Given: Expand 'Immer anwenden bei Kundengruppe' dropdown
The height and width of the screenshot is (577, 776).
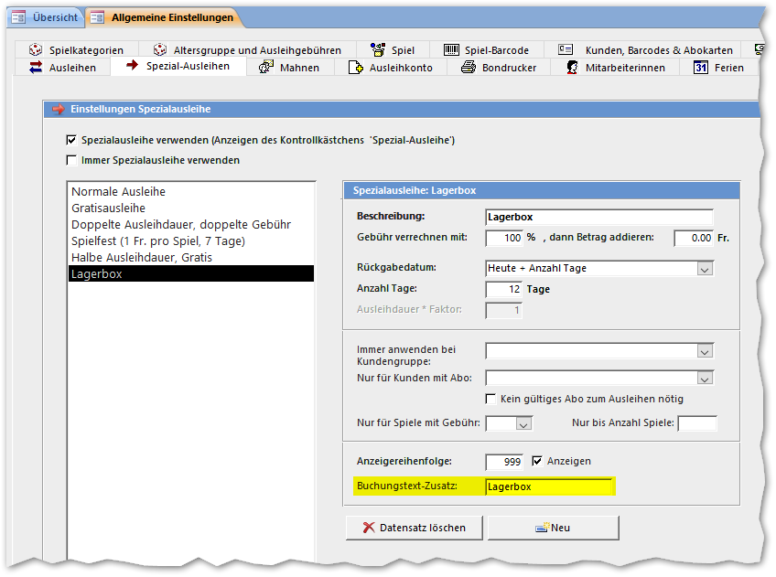Looking at the screenshot, I should click(705, 351).
